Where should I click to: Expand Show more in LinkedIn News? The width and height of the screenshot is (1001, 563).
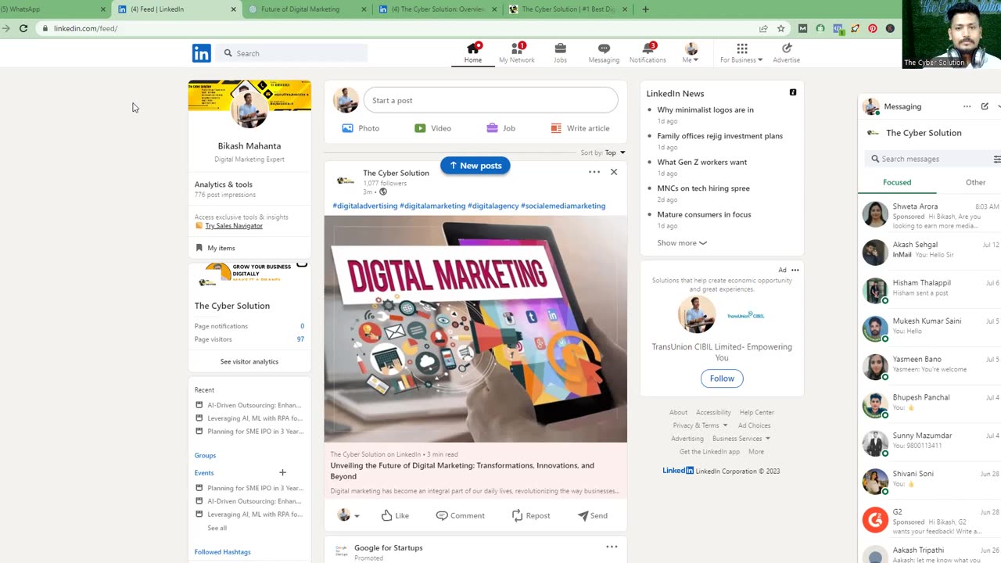[x=682, y=243]
